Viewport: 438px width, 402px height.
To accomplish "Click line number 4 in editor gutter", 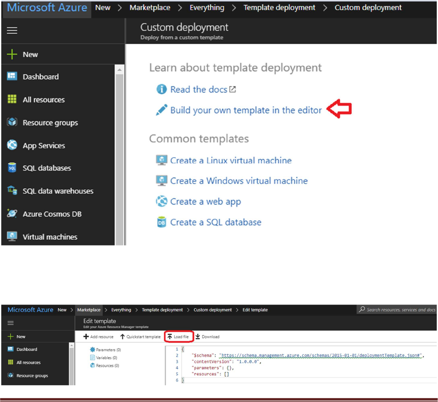I will point(176,368).
